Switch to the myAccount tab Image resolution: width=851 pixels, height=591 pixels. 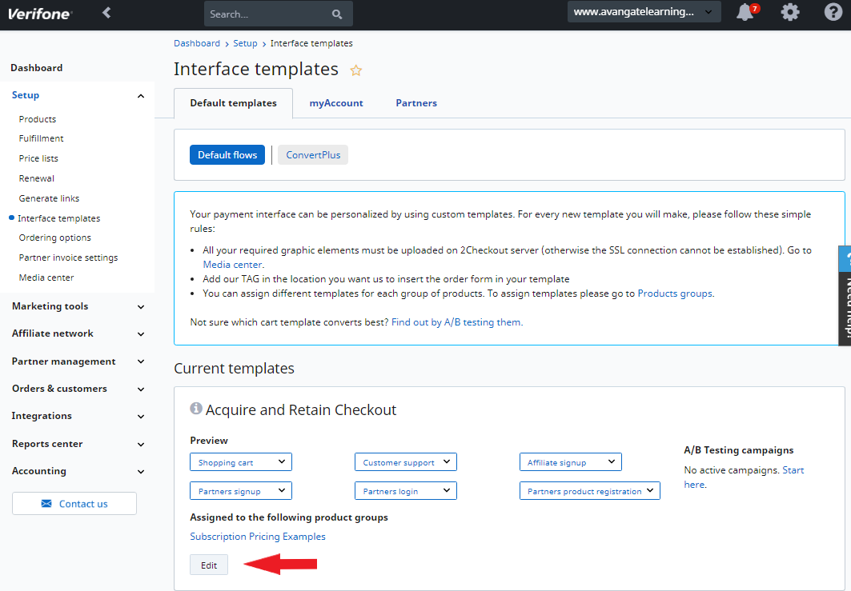coord(336,103)
